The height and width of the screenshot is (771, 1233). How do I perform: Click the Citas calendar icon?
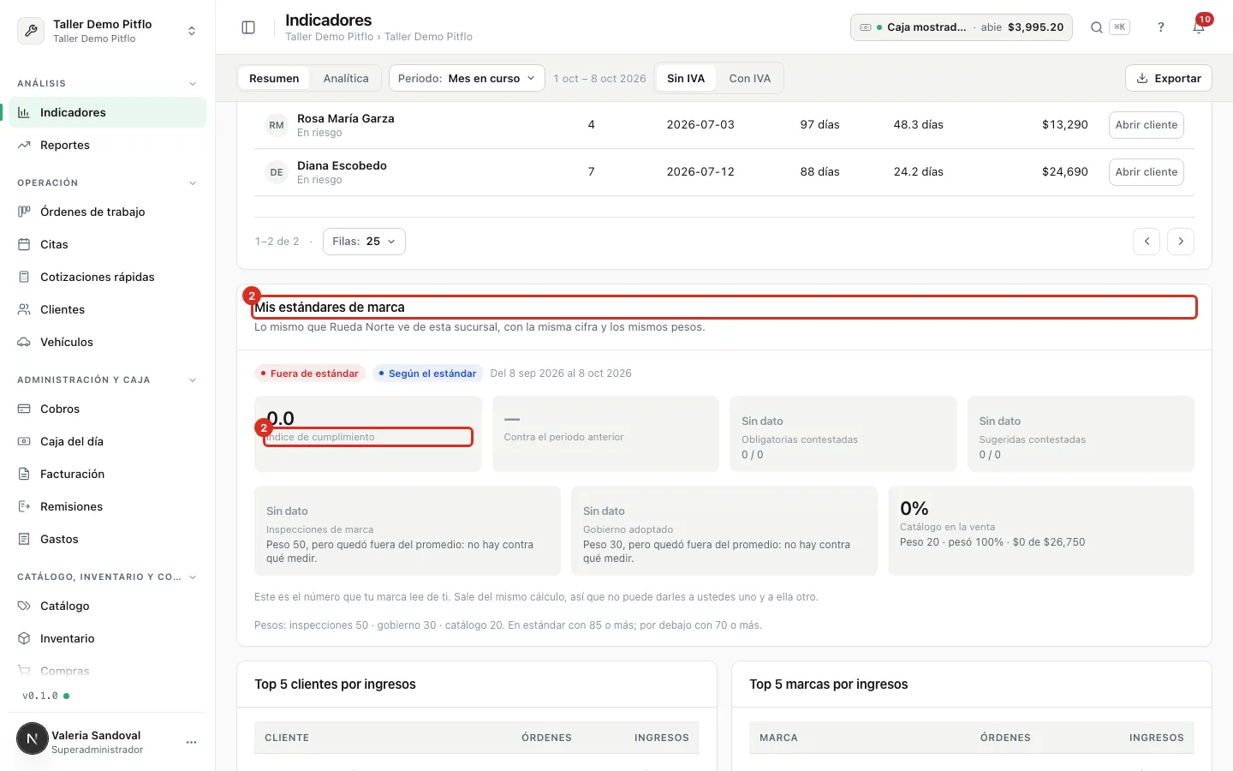tap(24, 244)
